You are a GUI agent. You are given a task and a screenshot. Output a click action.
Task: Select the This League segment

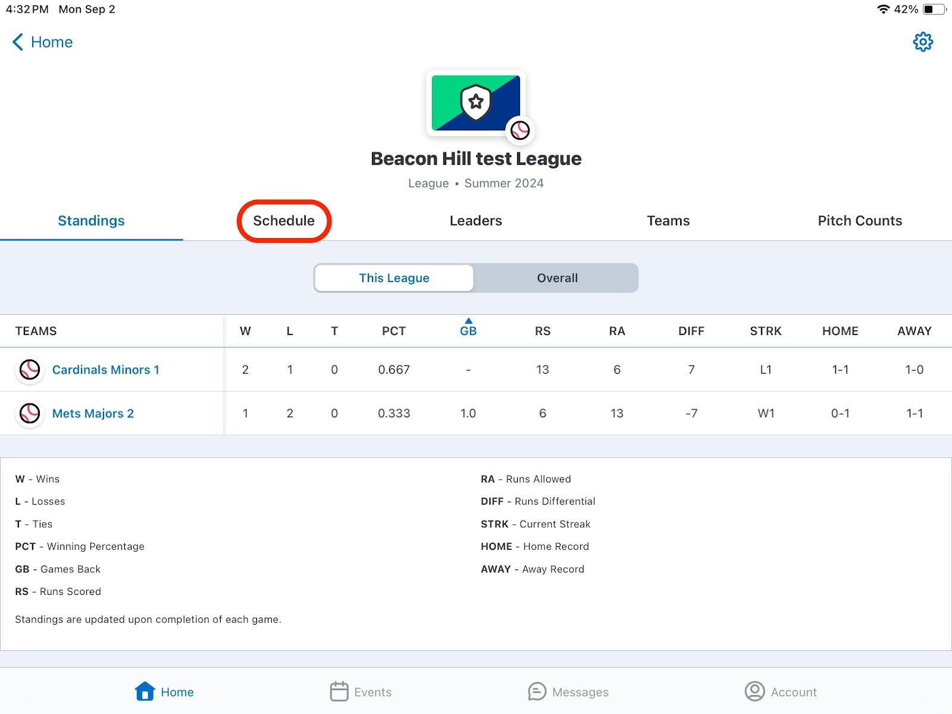[394, 278]
